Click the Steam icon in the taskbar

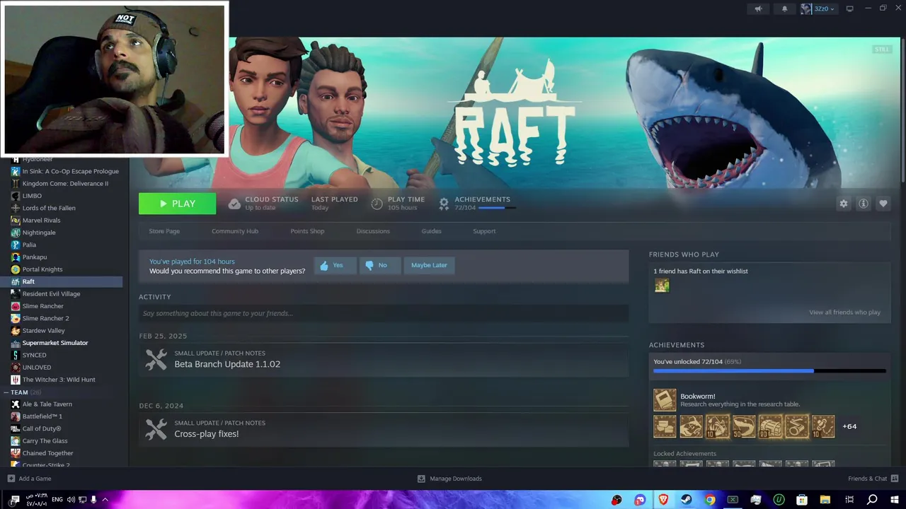pyautogui.click(x=687, y=500)
